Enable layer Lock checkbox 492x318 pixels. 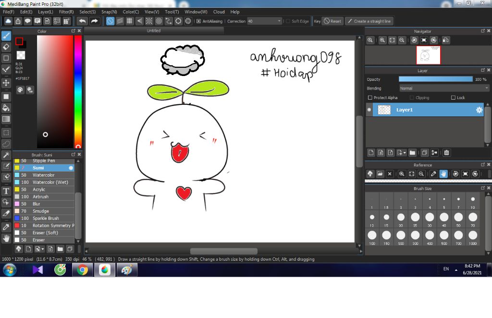(453, 98)
